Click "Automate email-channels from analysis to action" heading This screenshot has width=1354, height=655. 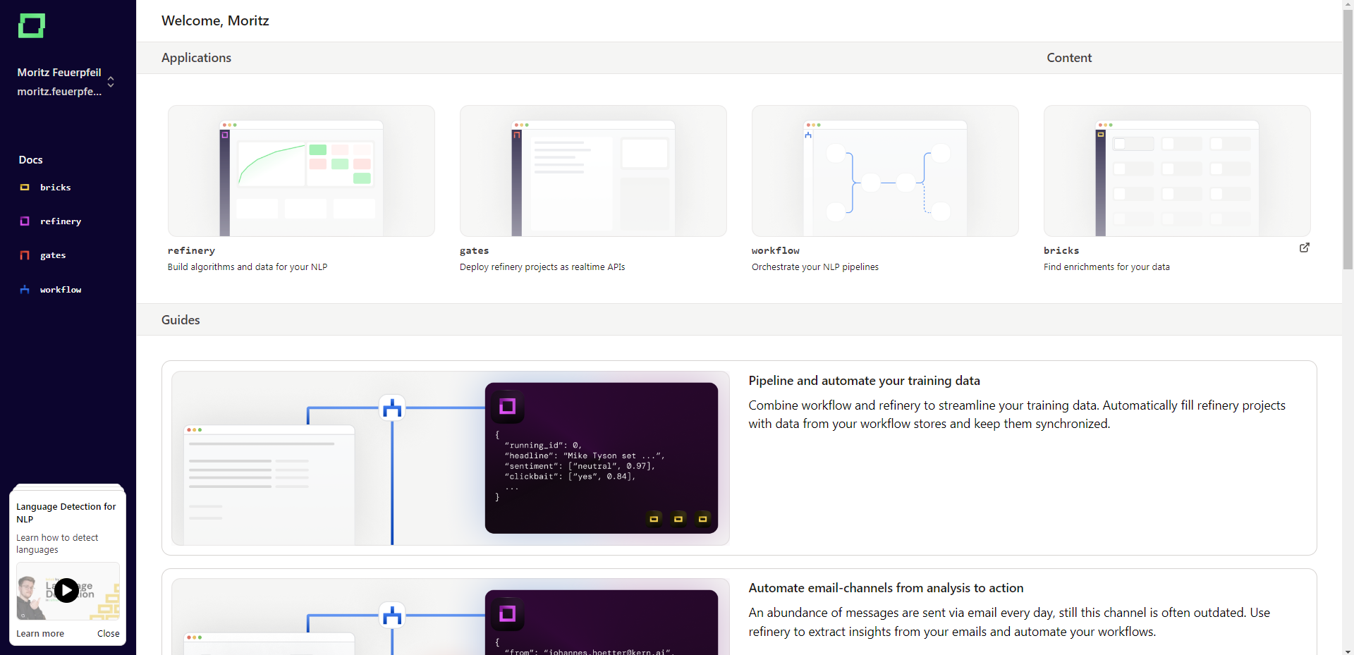886,588
